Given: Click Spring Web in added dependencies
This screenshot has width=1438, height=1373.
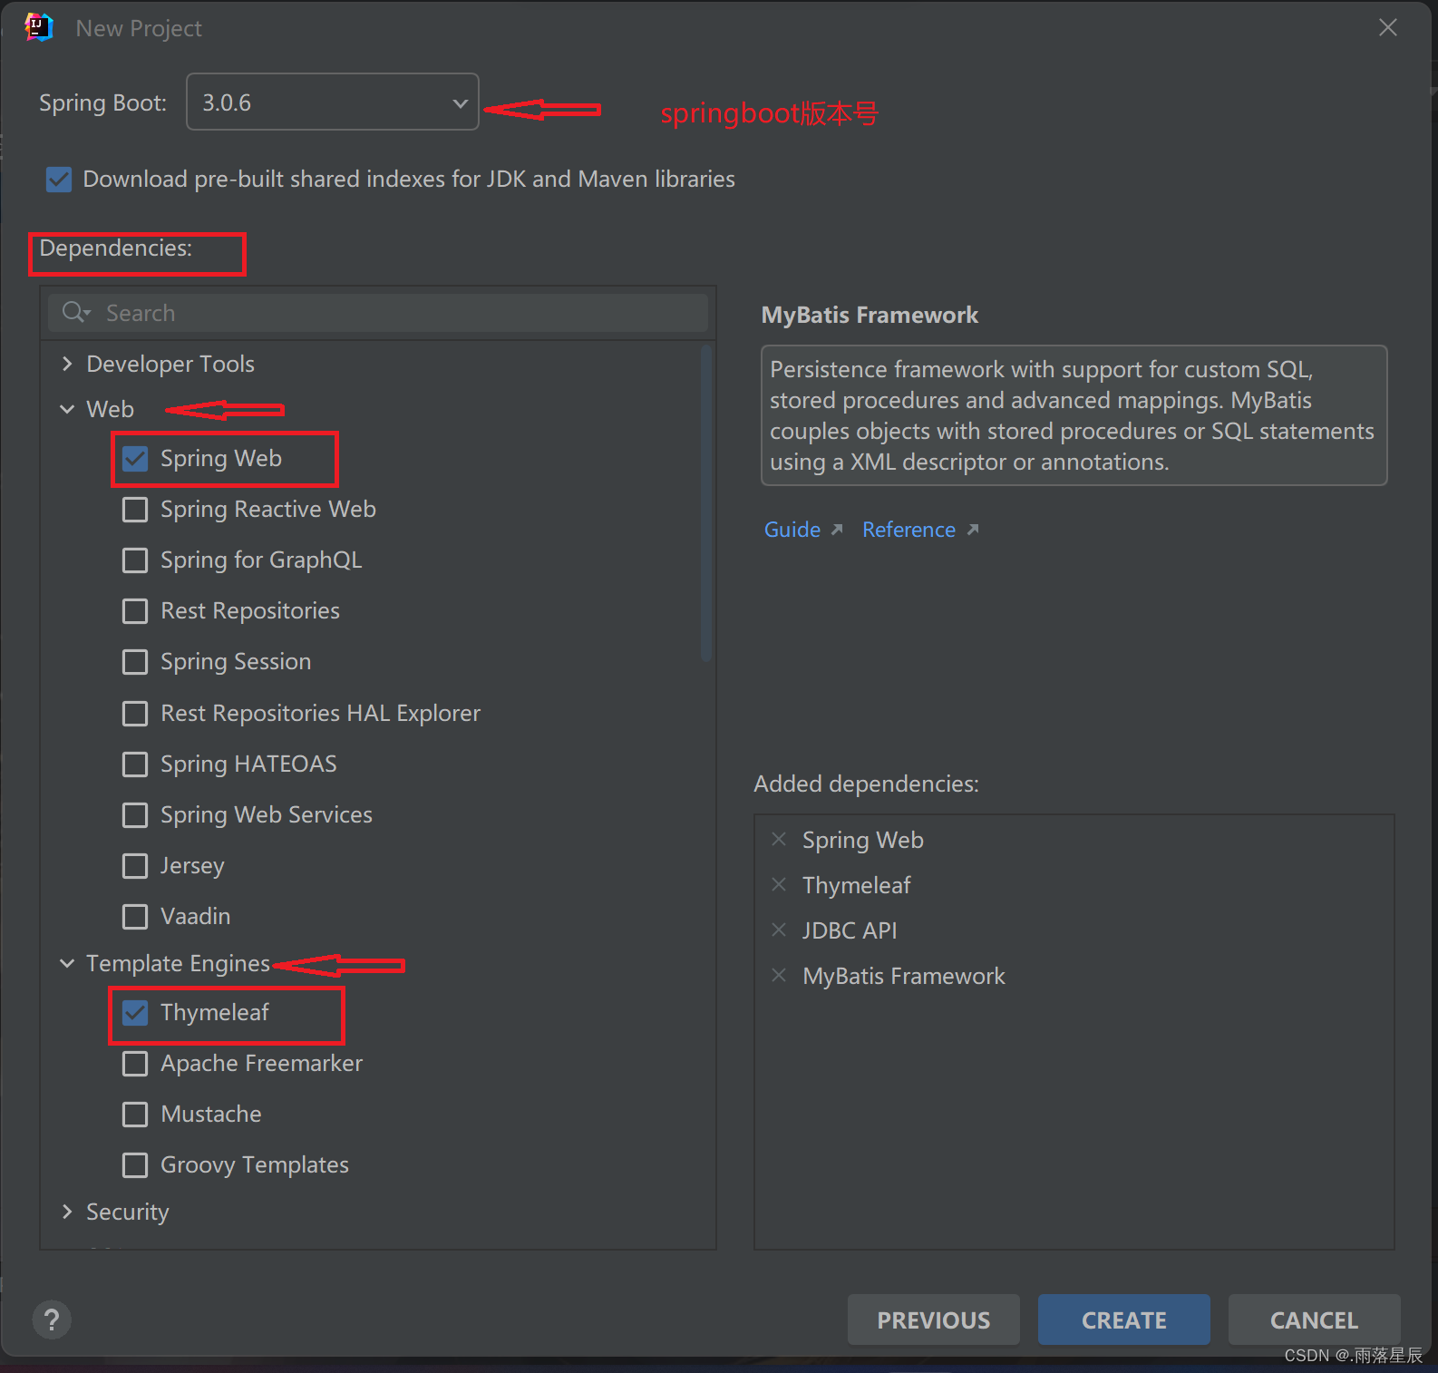Looking at the screenshot, I should pos(863,840).
